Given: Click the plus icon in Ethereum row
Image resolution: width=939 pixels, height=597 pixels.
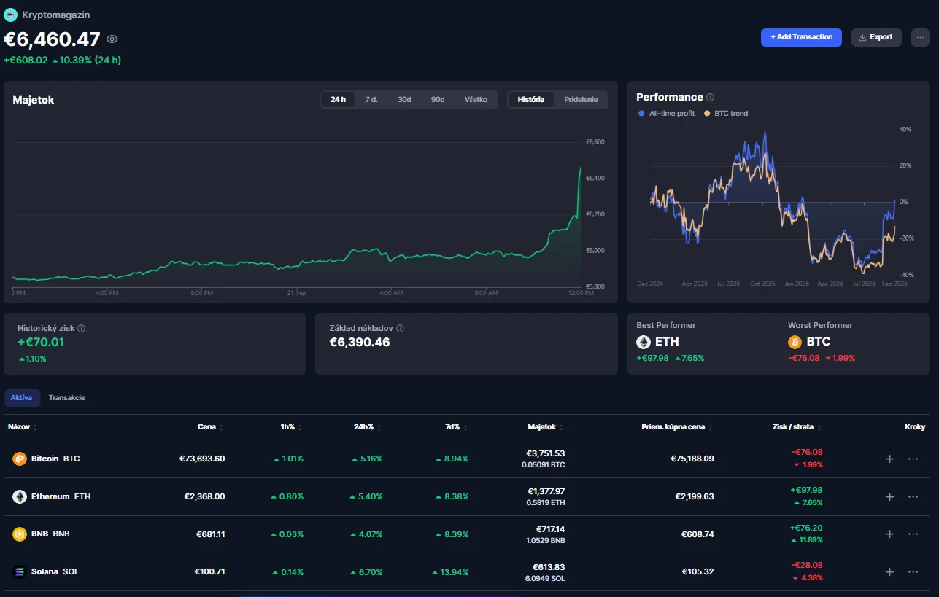Looking at the screenshot, I should click(889, 496).
